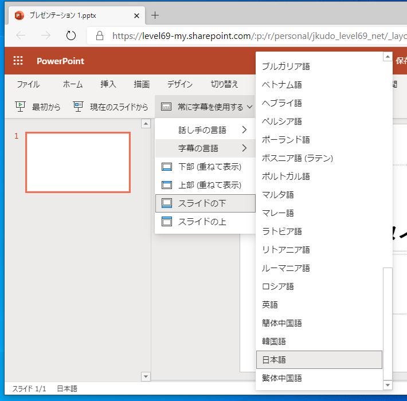
Task: Select ルーマニア語 subtitle language
Action: (x=319, y=268)
